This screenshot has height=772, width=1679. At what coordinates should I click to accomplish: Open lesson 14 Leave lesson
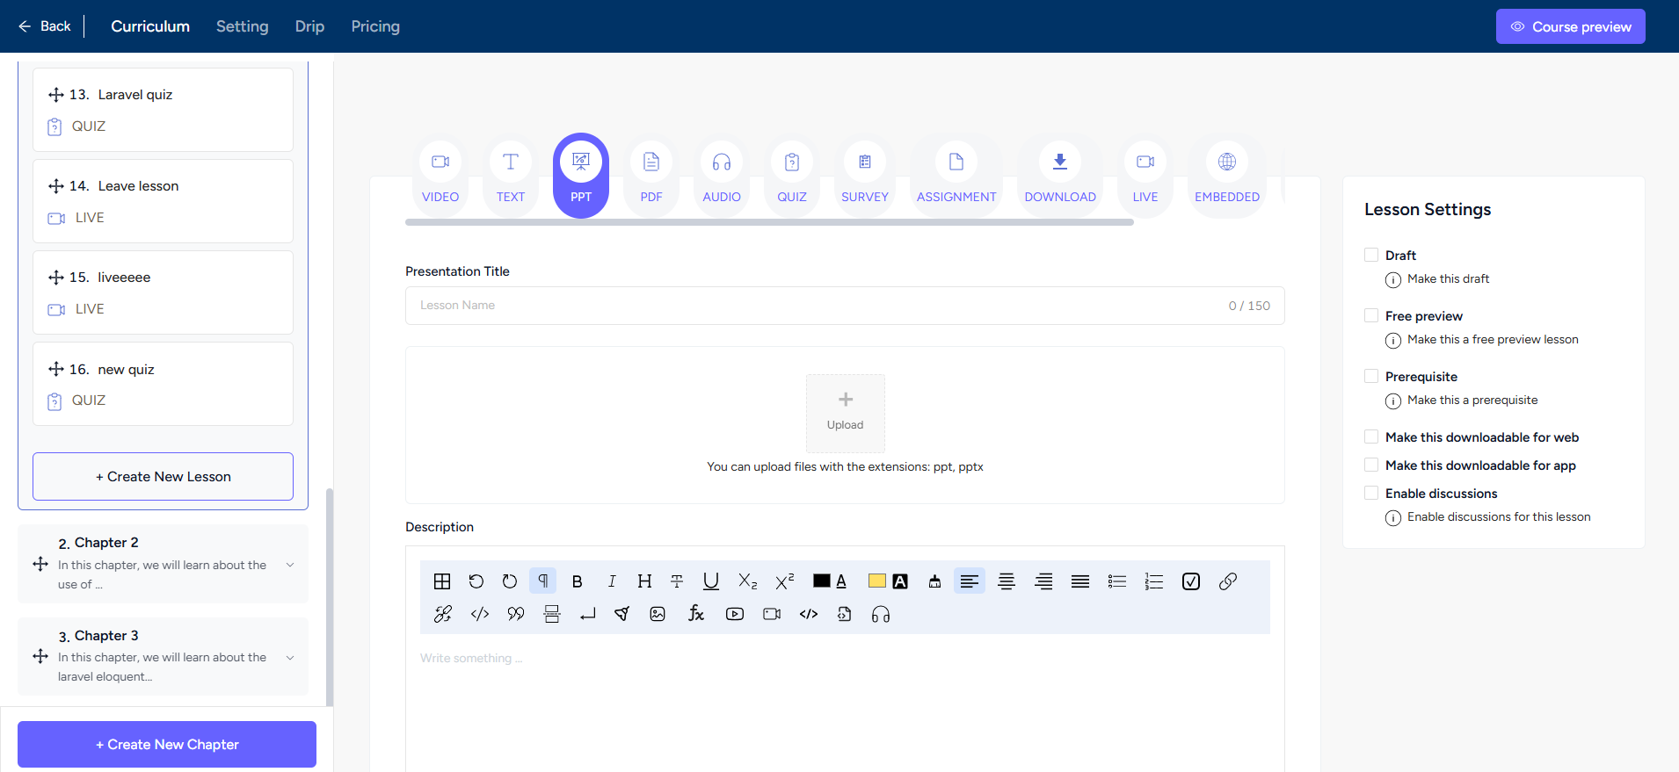point(164,201)
